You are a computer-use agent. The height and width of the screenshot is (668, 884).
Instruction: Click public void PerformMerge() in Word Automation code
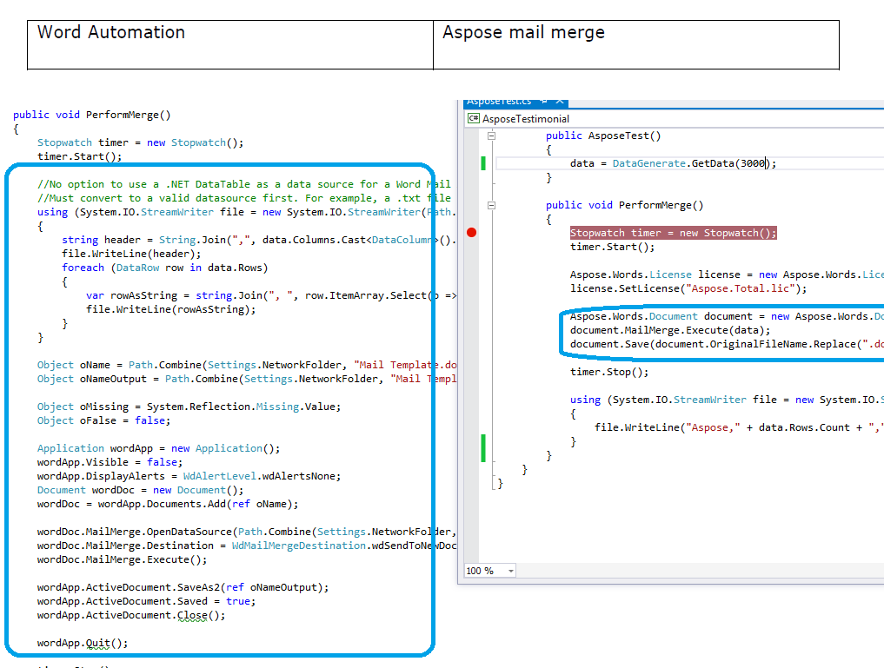(x=92, y=115)
